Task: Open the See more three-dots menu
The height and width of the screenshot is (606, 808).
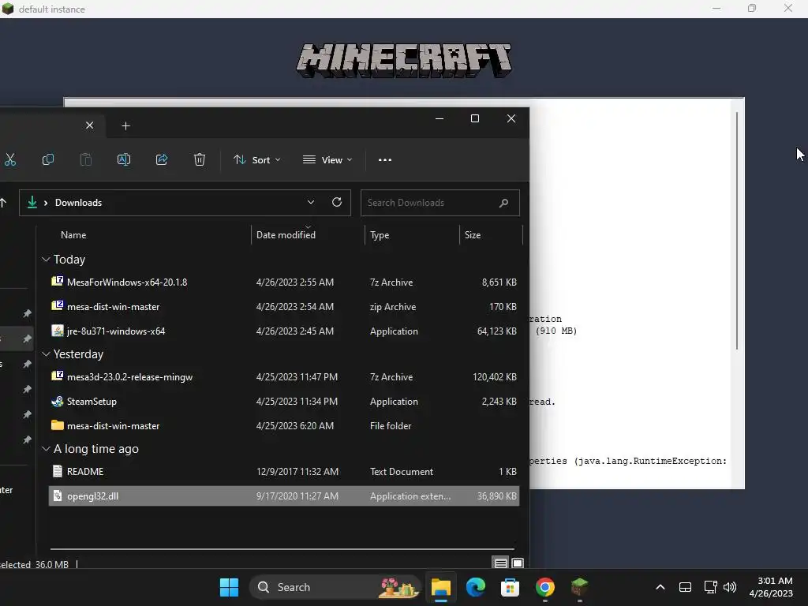Action: coord(385,159)
